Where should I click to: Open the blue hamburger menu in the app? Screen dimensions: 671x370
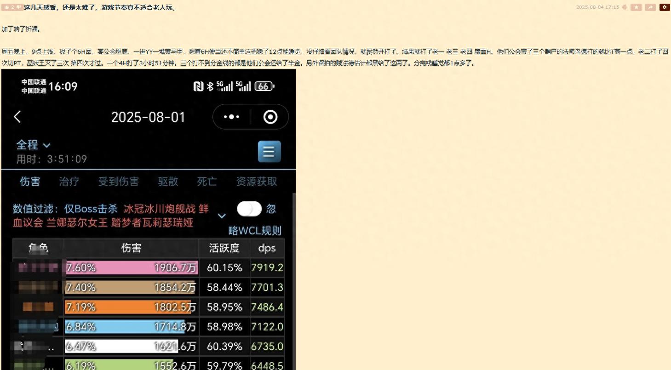[269, 152]
